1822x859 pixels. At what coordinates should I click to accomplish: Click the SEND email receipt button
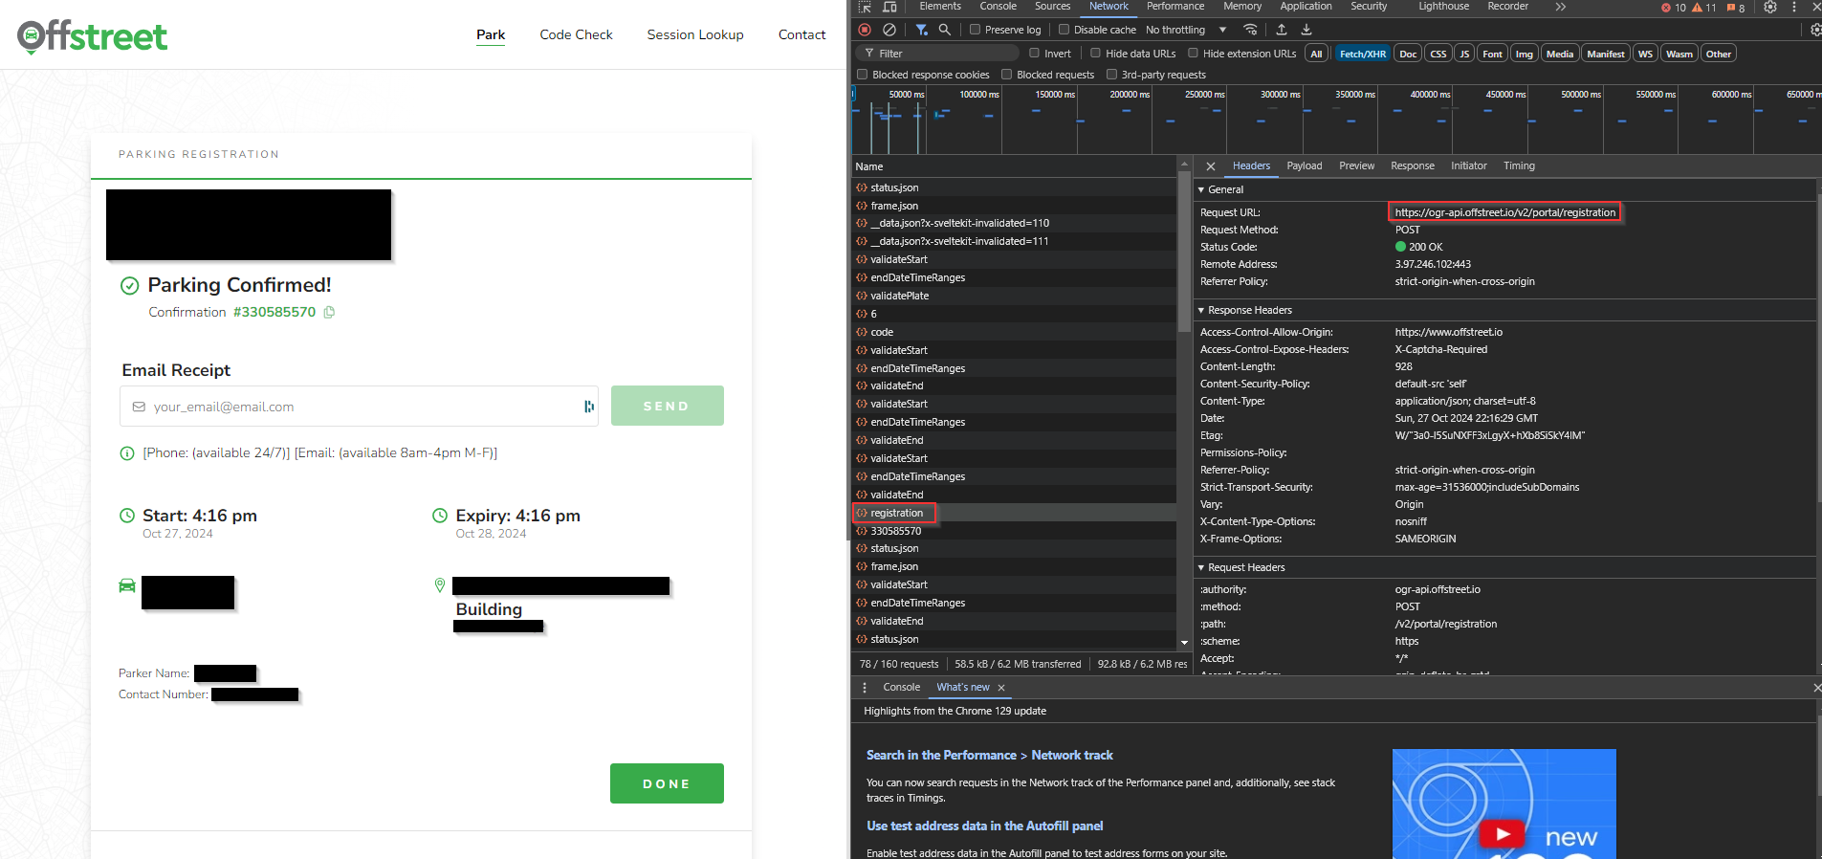tap(667, 406)
